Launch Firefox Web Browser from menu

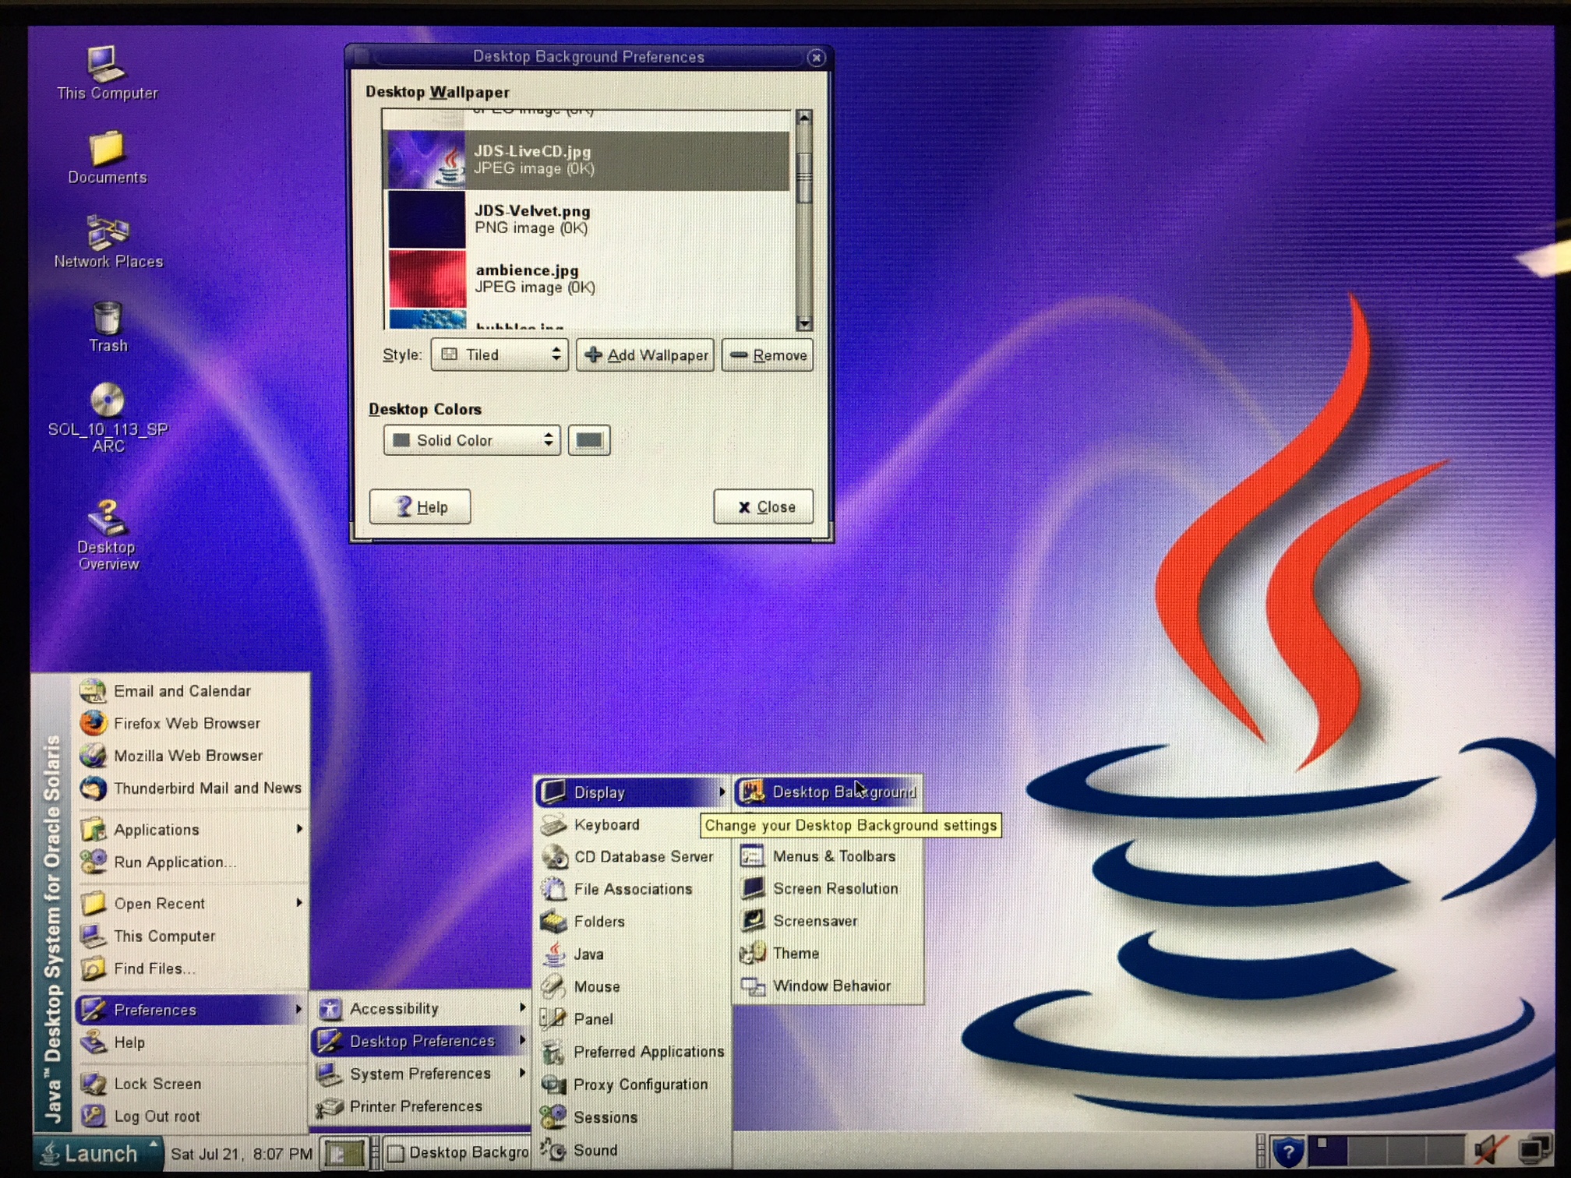pyautogui.click(x=191, y=723)
